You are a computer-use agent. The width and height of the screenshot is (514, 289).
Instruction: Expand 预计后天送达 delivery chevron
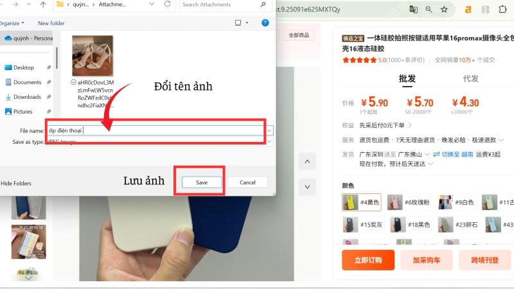point(430,164)
